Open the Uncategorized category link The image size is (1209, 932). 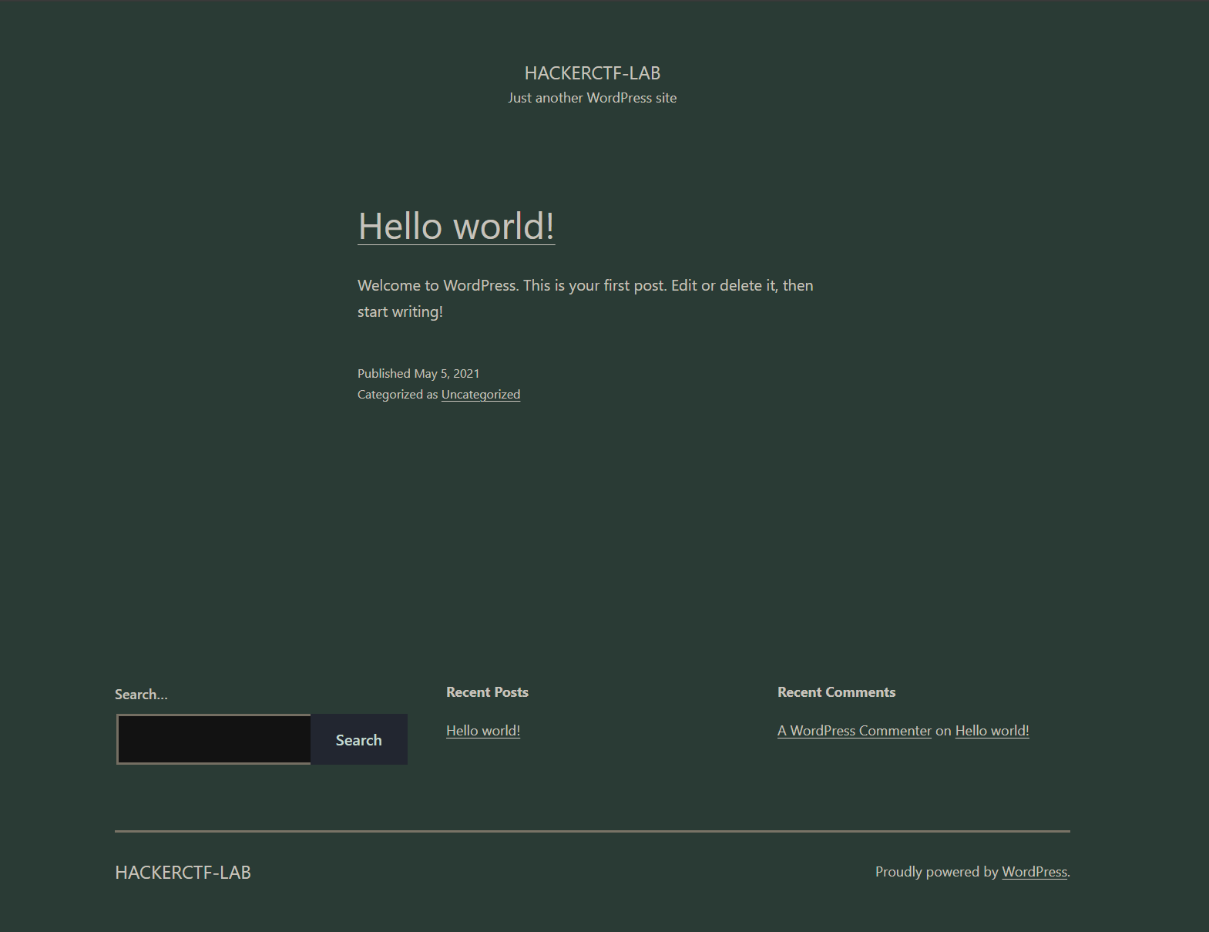click(x=480, y=395)
